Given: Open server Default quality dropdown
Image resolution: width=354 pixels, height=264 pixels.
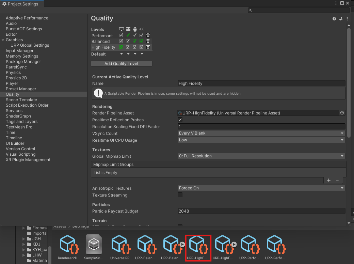Looking at the screenshot, I should (128, 54).
